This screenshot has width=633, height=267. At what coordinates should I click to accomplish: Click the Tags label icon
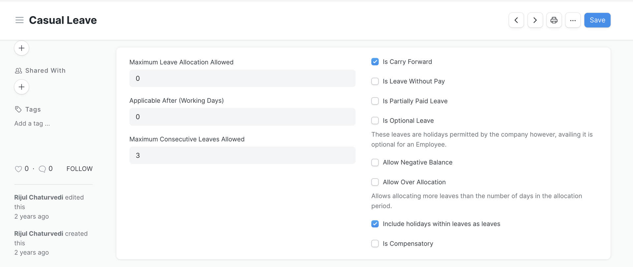point(18,109)
